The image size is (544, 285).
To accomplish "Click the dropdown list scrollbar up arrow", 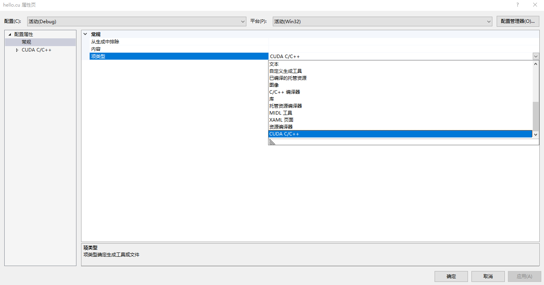I will (x=536, y=64).
